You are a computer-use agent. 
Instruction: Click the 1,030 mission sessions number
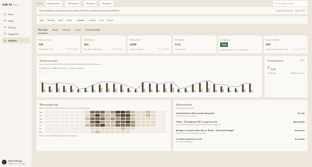[133, 45]
